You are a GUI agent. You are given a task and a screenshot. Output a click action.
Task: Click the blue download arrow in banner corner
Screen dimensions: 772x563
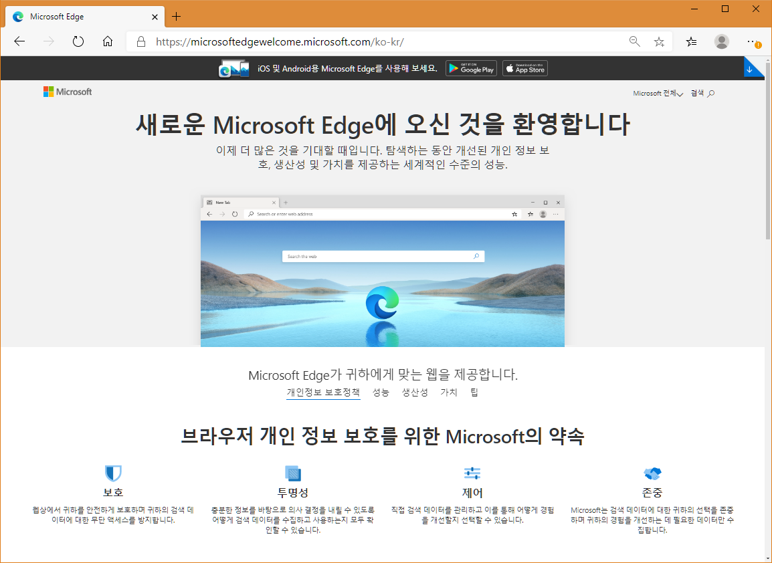pyautogui.click(x=751, y=70)
